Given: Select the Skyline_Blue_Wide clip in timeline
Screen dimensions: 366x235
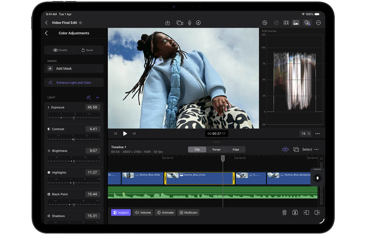Looking at the screenshot, I should click(x=143, y=178).
